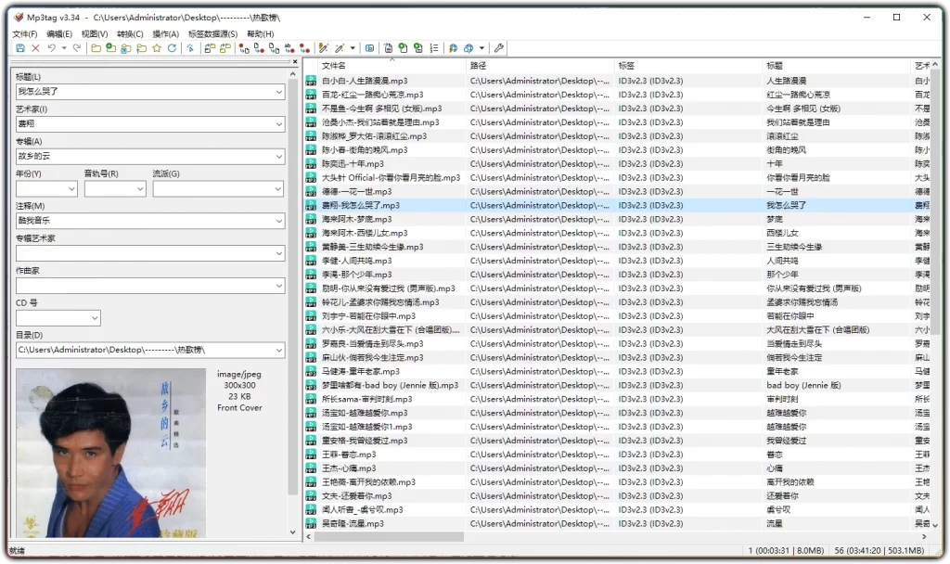Click the 文件名 column header

[x=334, y=66]
